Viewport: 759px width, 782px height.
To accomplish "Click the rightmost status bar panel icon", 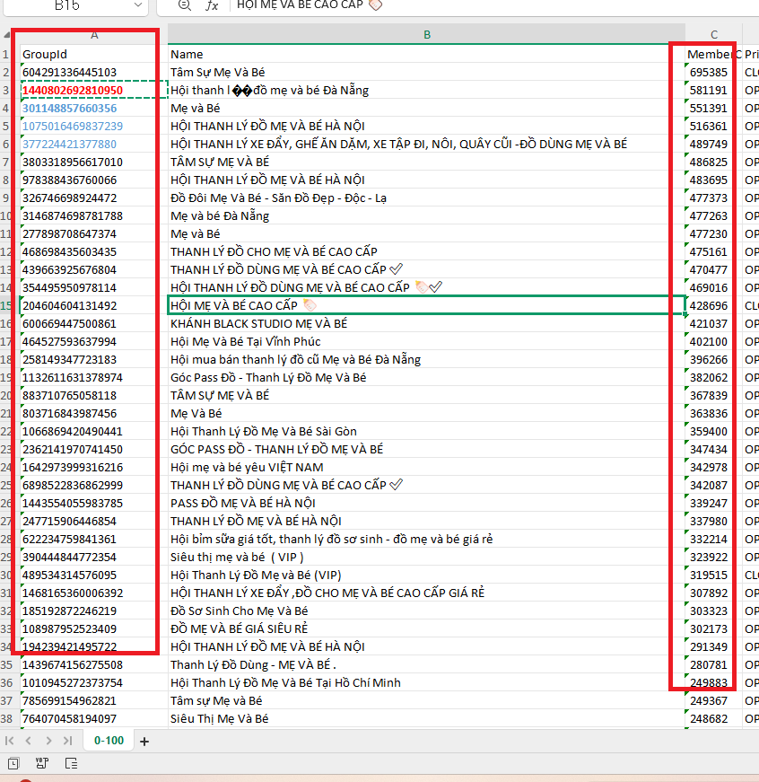I will pyautogui.click(x=71, y=764).
